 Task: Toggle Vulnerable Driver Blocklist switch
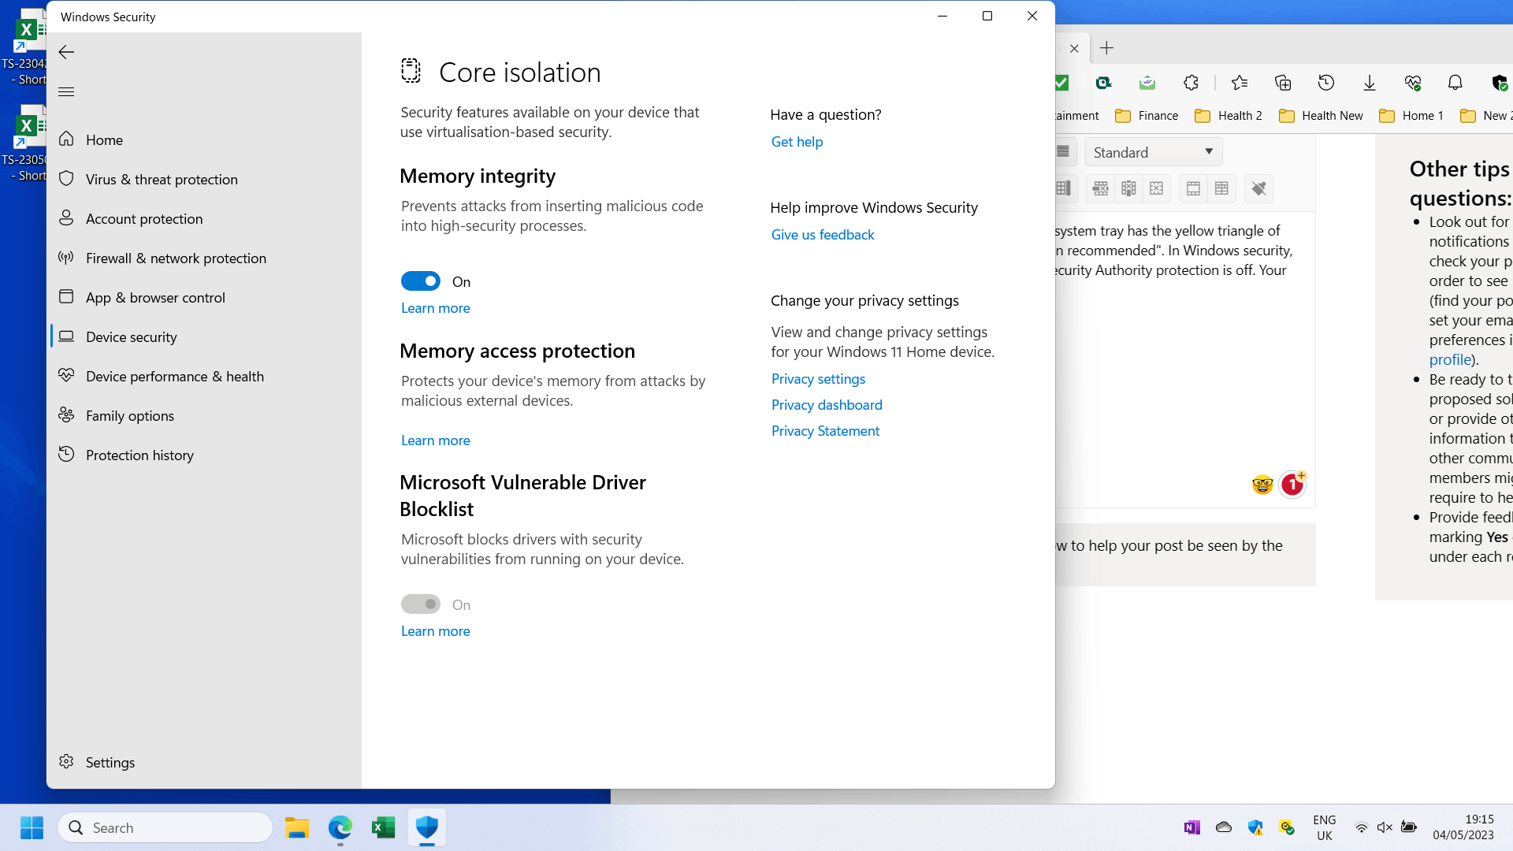coord(421,604)
